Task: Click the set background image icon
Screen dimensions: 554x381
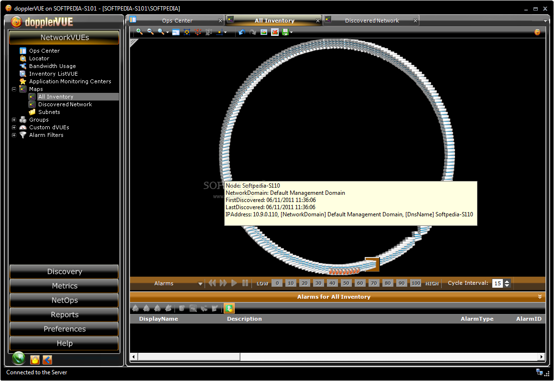Action: coord(264,32)
